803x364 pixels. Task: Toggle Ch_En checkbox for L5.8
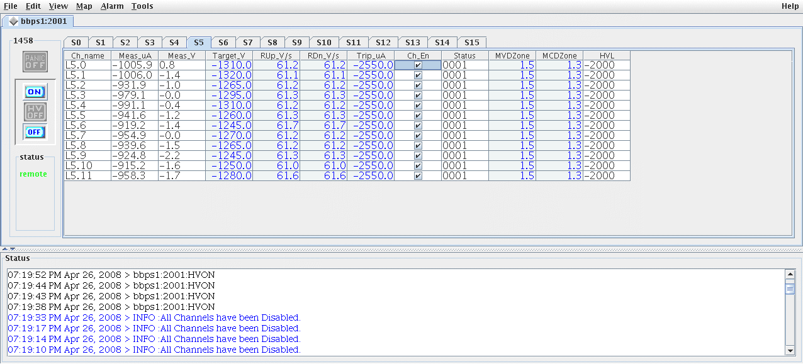click(418, 146)
